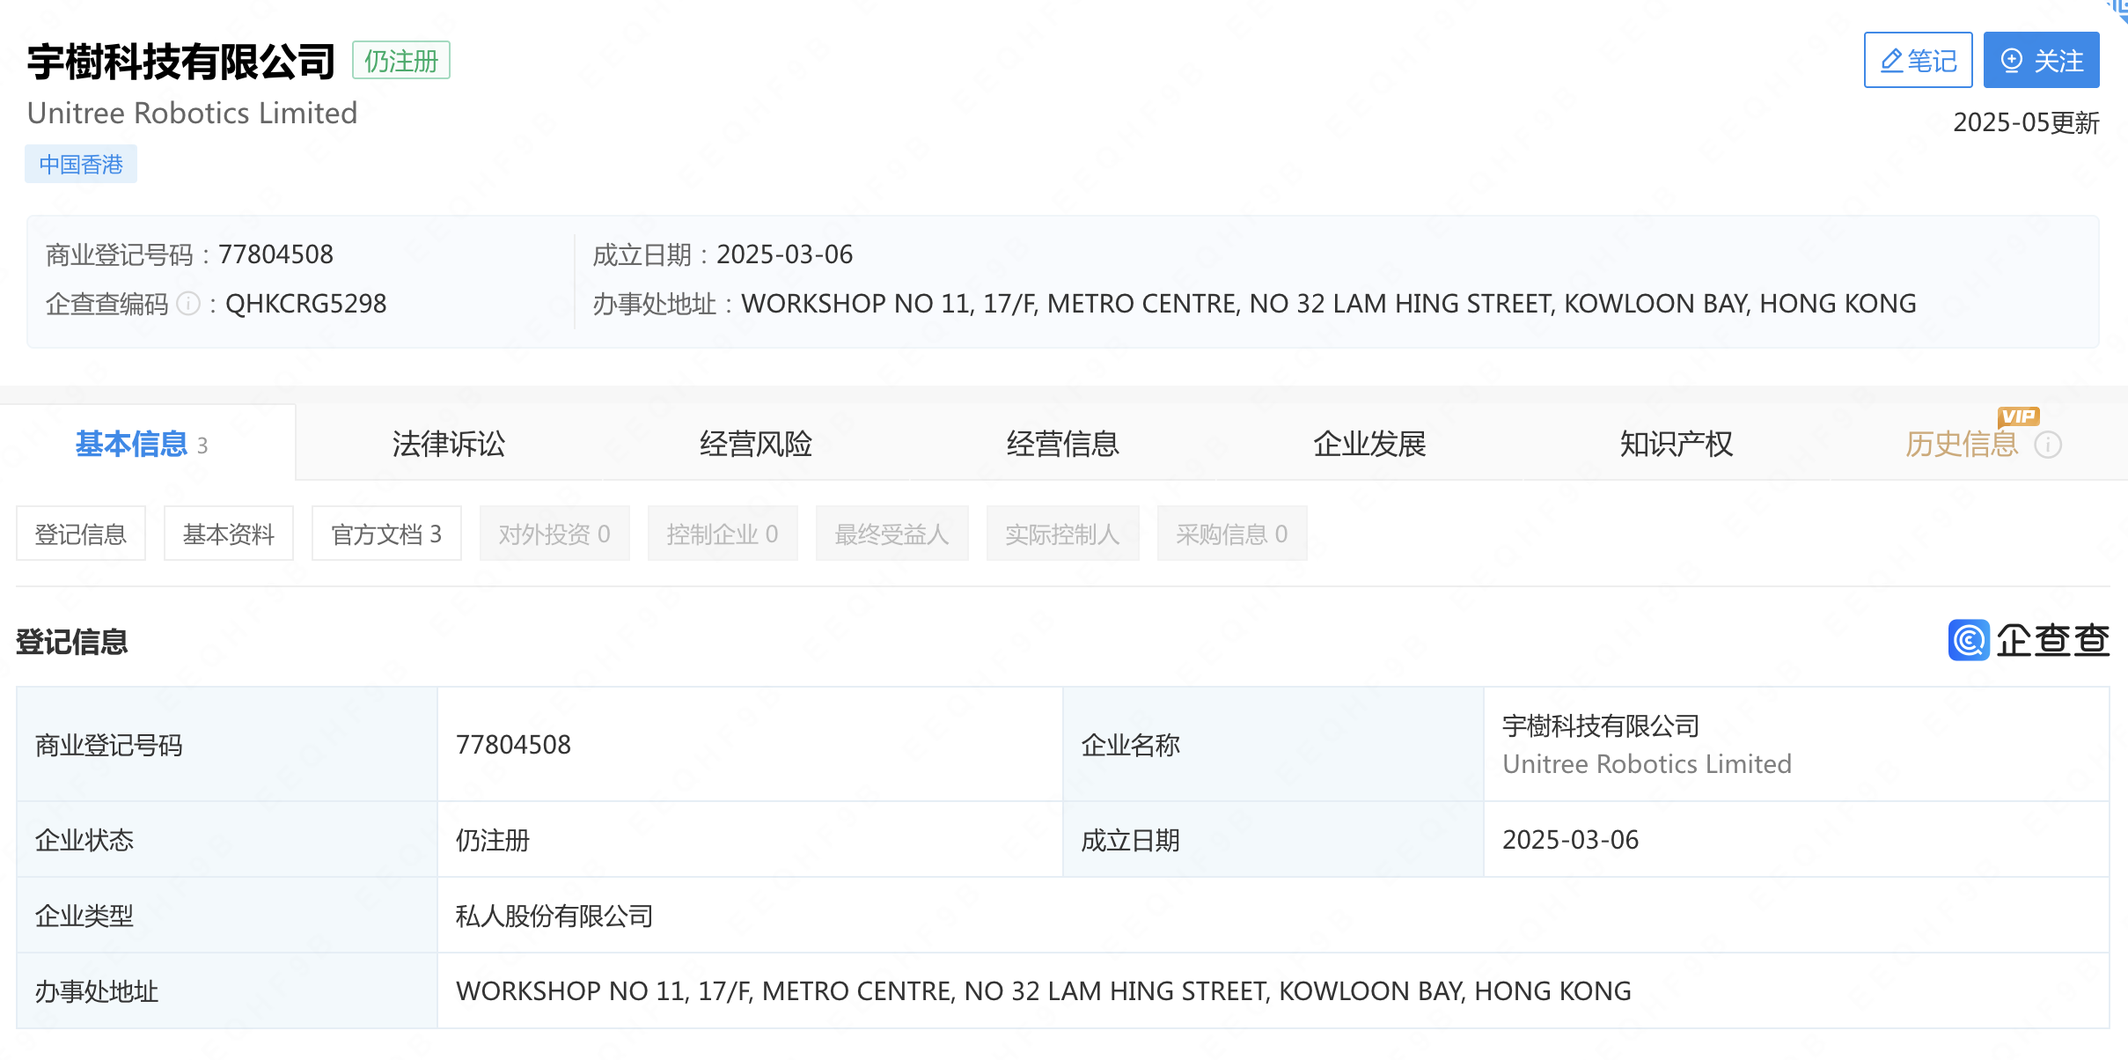Click the VIP badge on 历史信息
This screenshot has height=1060, width=2128.
(2018, 416)
